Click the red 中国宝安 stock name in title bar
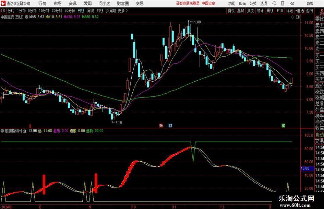Screen dimensions: 324x209 pyautogui.click(x=208, y=3)
